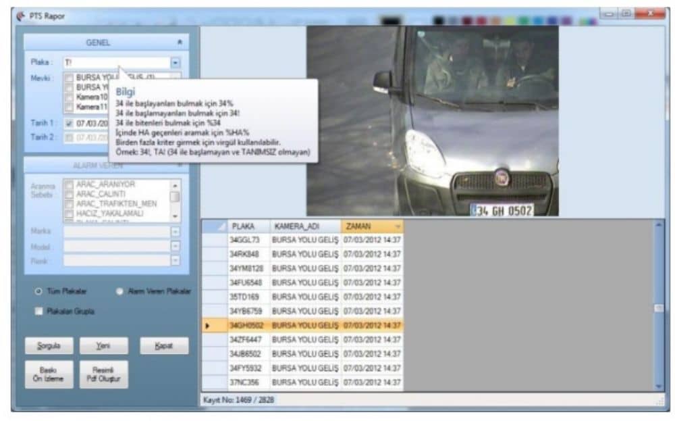Uncheck the Tarih 1 date checkbox
The image size is (675, 421).
click(69, 124)
